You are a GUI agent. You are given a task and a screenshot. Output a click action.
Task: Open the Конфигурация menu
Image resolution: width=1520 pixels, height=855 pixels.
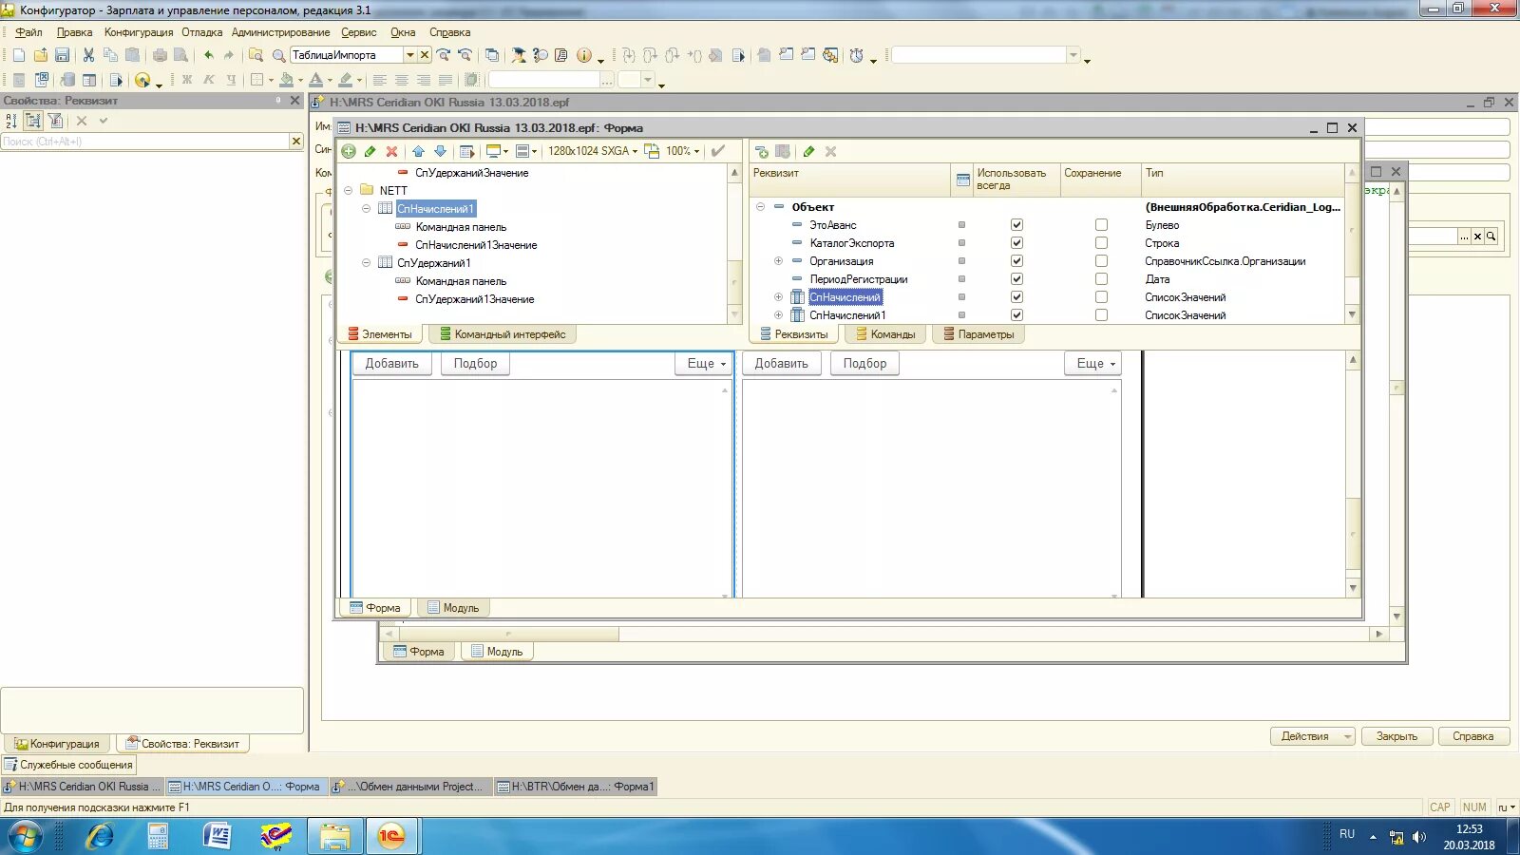pos(139,32)
